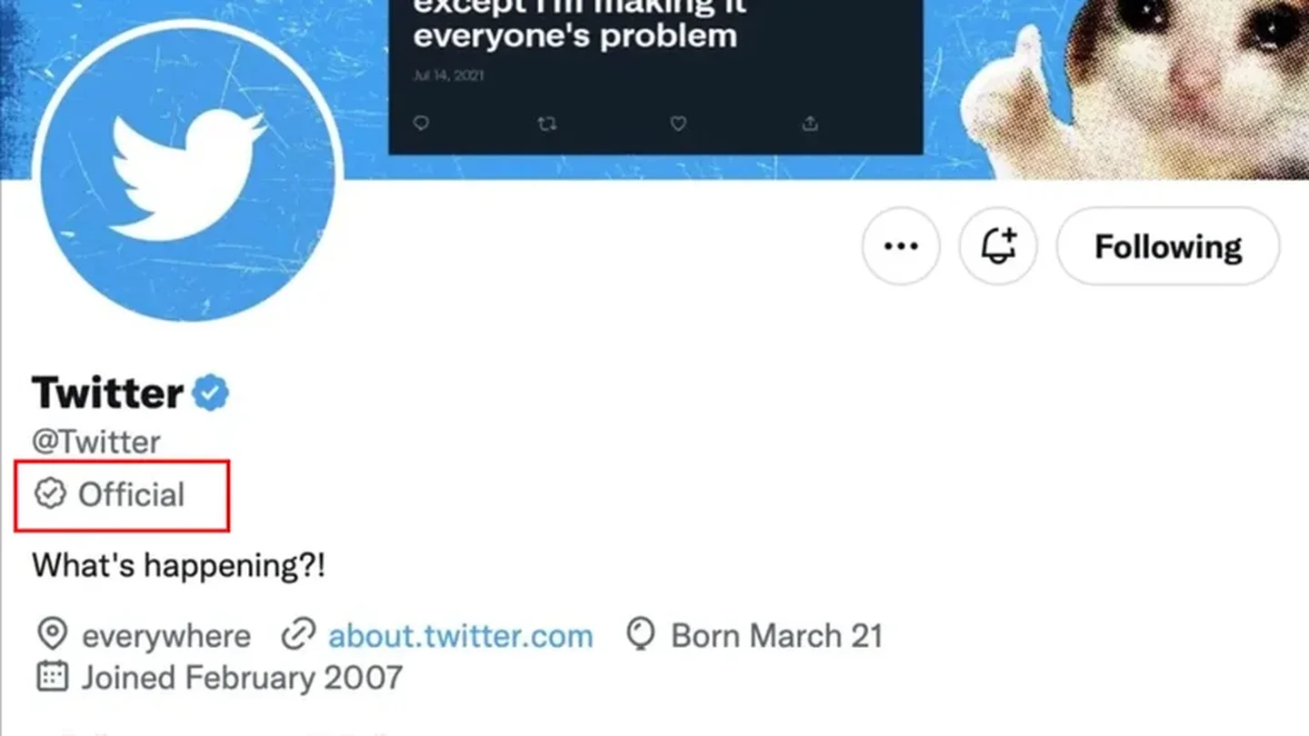
Task: Click the Twitter display name
Action: 107,393
